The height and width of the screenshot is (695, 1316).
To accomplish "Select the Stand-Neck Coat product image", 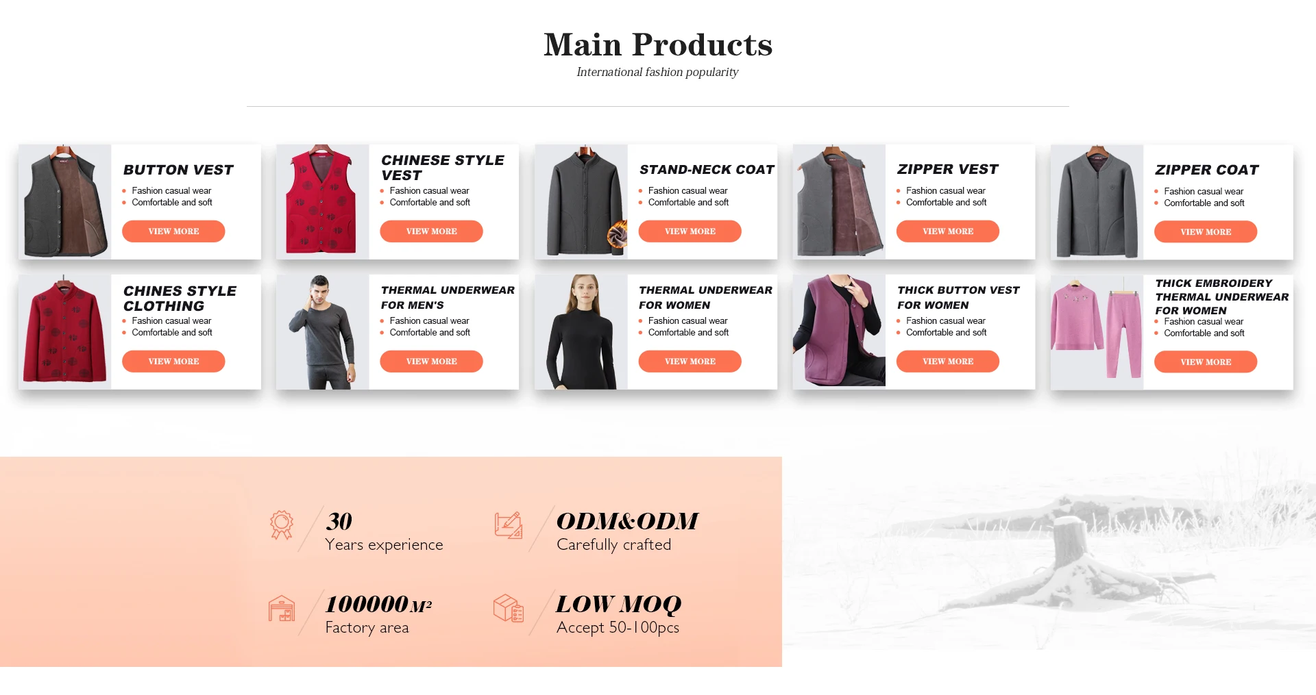I will [581, 201].
